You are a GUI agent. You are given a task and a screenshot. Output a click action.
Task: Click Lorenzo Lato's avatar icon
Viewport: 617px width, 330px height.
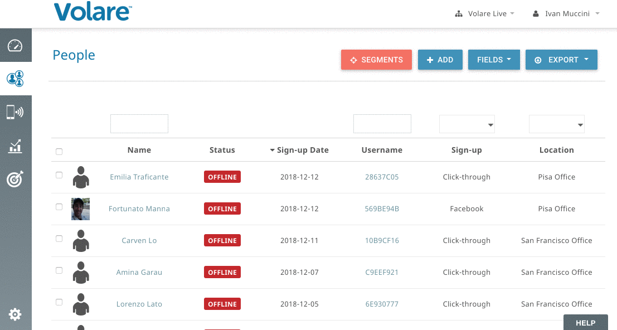(81, 304)
